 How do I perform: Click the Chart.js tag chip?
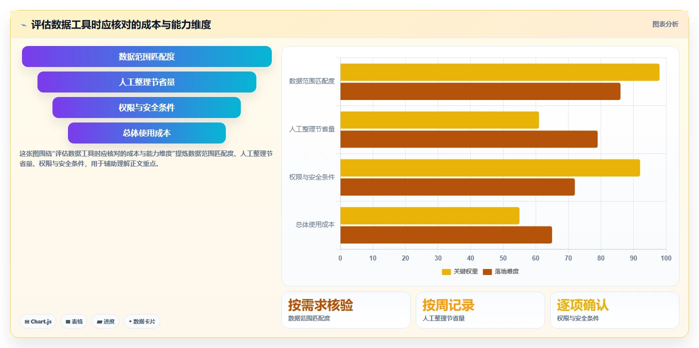[38, 321]
